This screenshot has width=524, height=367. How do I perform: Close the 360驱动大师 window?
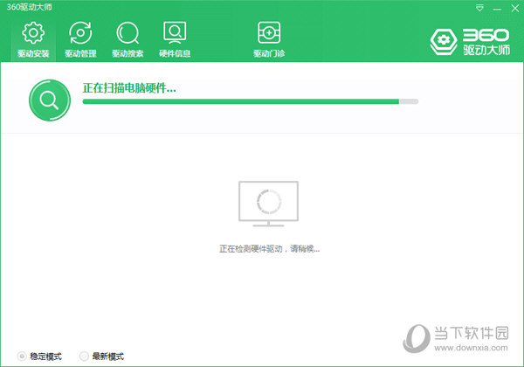pyautogui.click(x=515, y=8)
